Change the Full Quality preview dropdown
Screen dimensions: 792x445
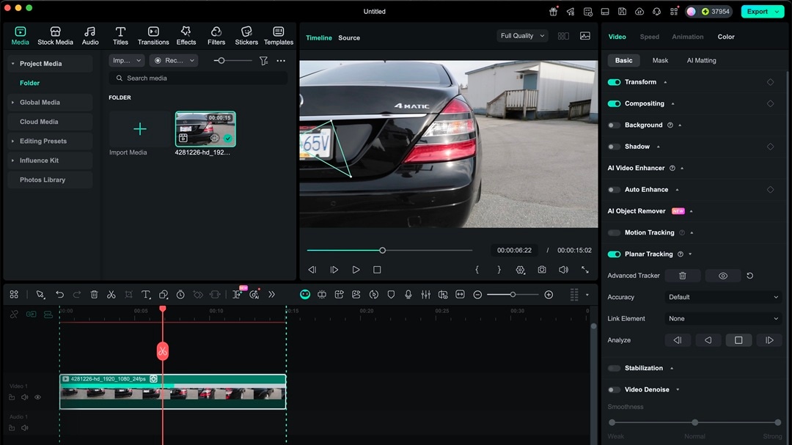point(522,36)
